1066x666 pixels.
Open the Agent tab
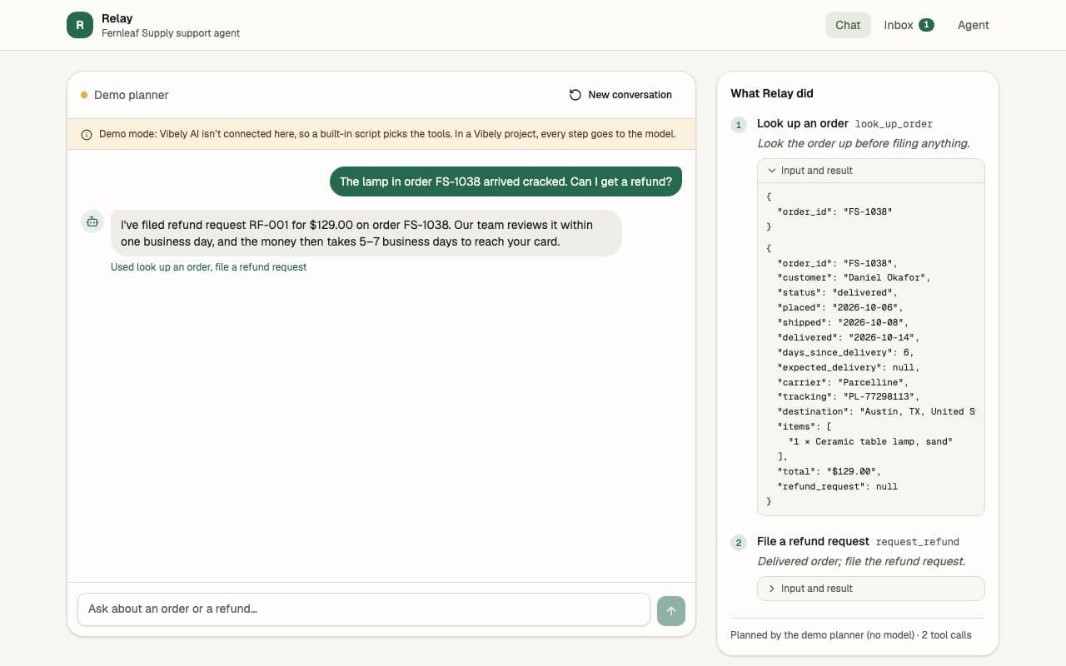973,25
